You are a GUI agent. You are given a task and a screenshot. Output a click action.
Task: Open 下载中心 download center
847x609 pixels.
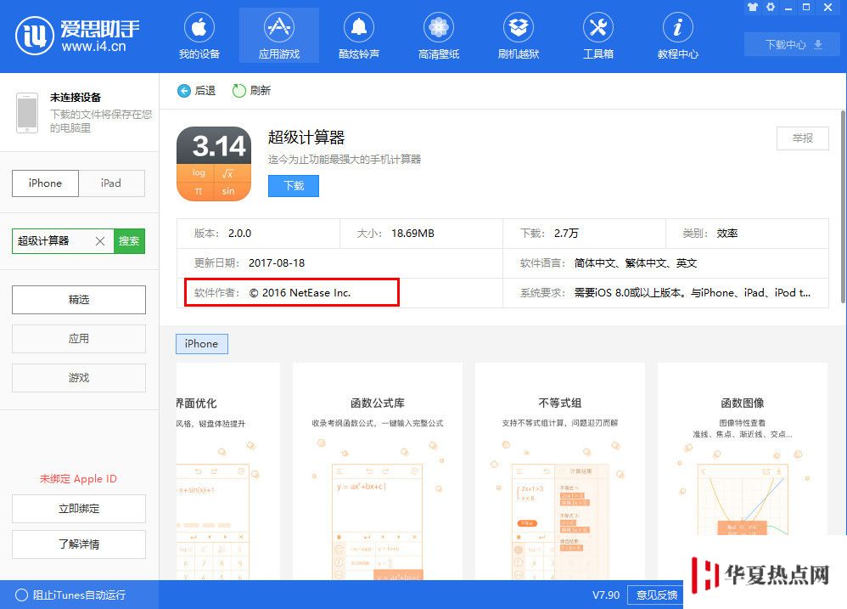tap(793, 44)
